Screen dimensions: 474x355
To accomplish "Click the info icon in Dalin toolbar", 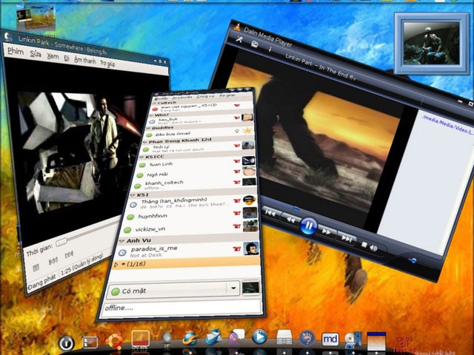I will (270, 50).
